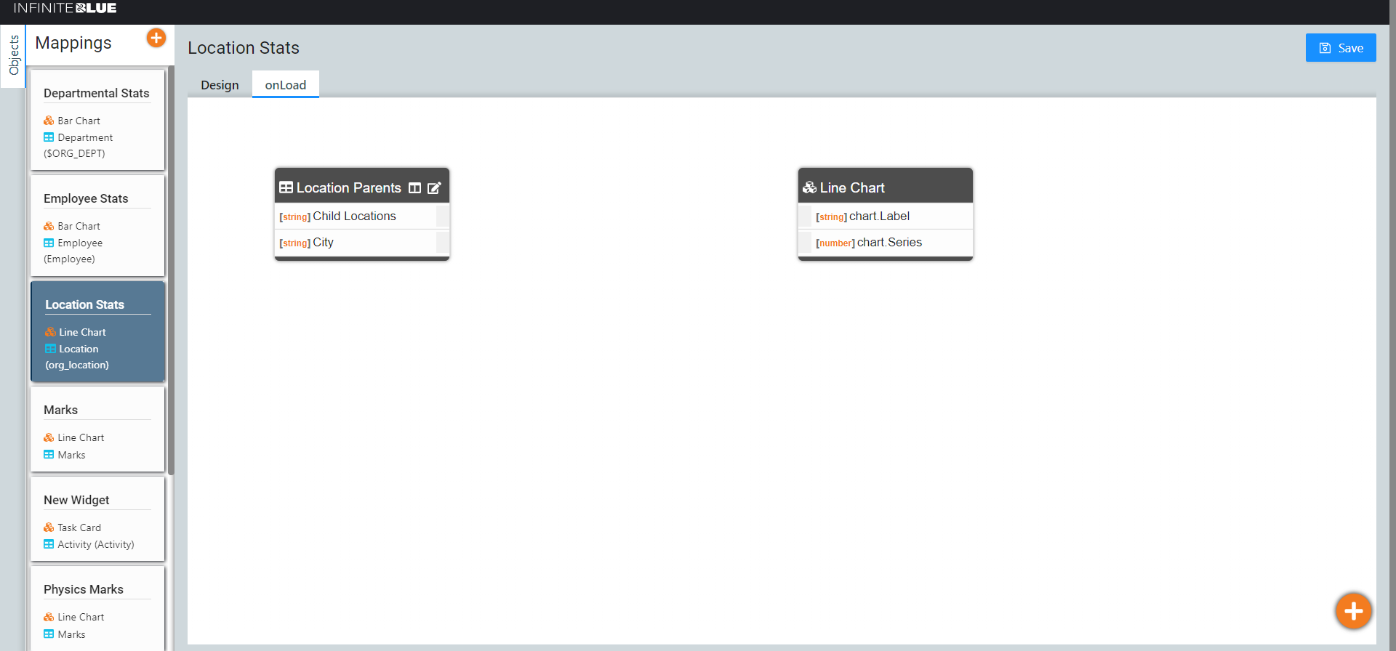Open the Objects side tab
The image size is (1396, 651).
[x=13, y=56]
